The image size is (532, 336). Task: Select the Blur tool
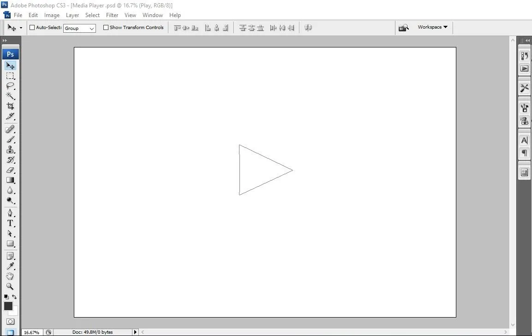(x=10, y=190)
